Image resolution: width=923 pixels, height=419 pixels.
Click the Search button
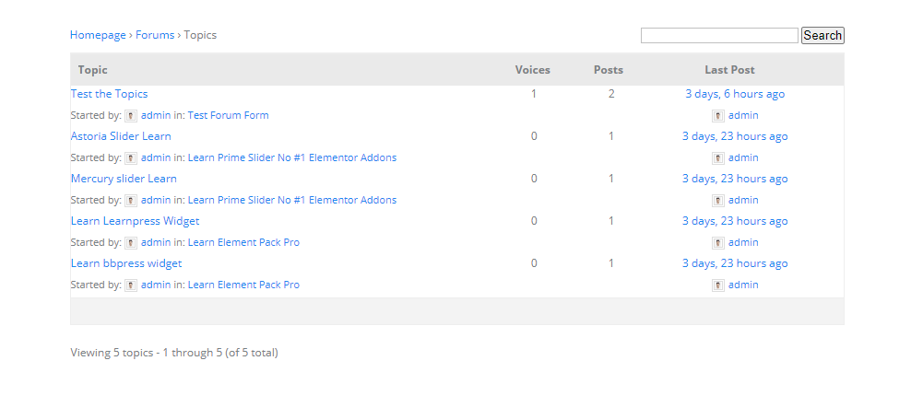(822, 35)
